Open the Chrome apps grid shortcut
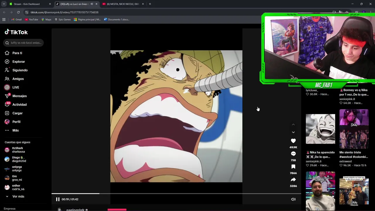This screenshot has height=211, width=375. pos(4,19)
